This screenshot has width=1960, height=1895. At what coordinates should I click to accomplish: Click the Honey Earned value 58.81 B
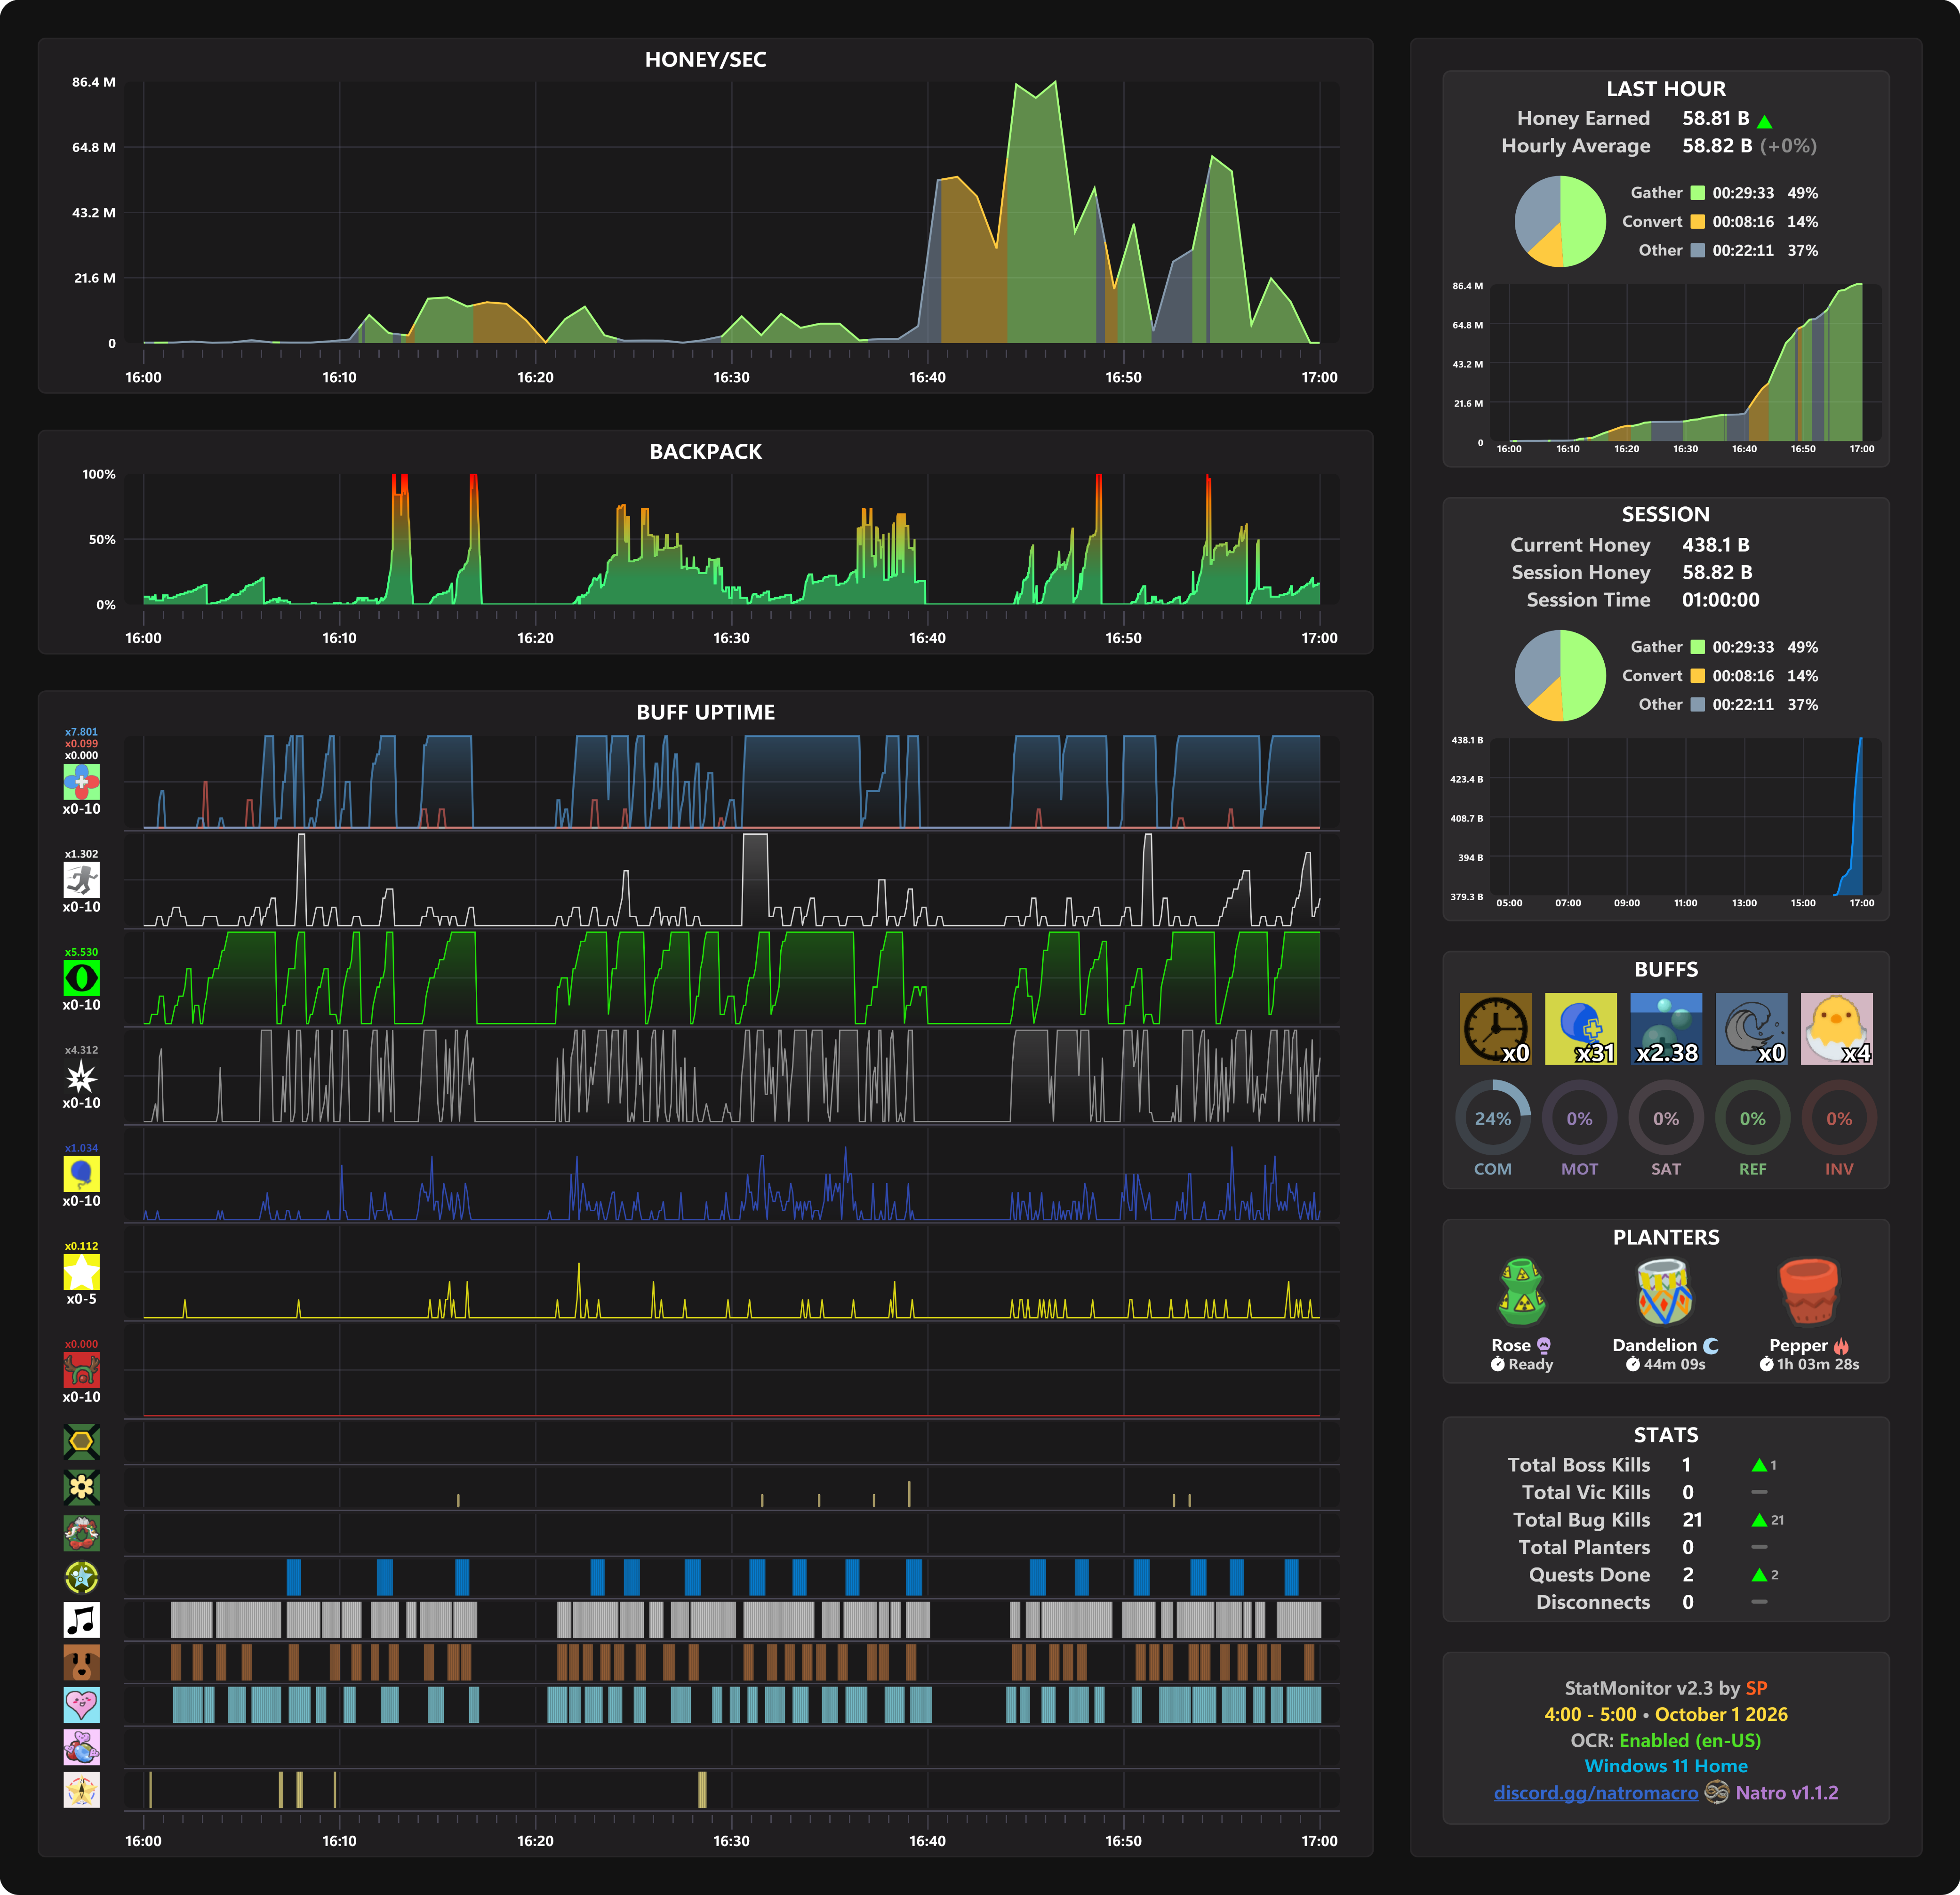pos(1716,118)
